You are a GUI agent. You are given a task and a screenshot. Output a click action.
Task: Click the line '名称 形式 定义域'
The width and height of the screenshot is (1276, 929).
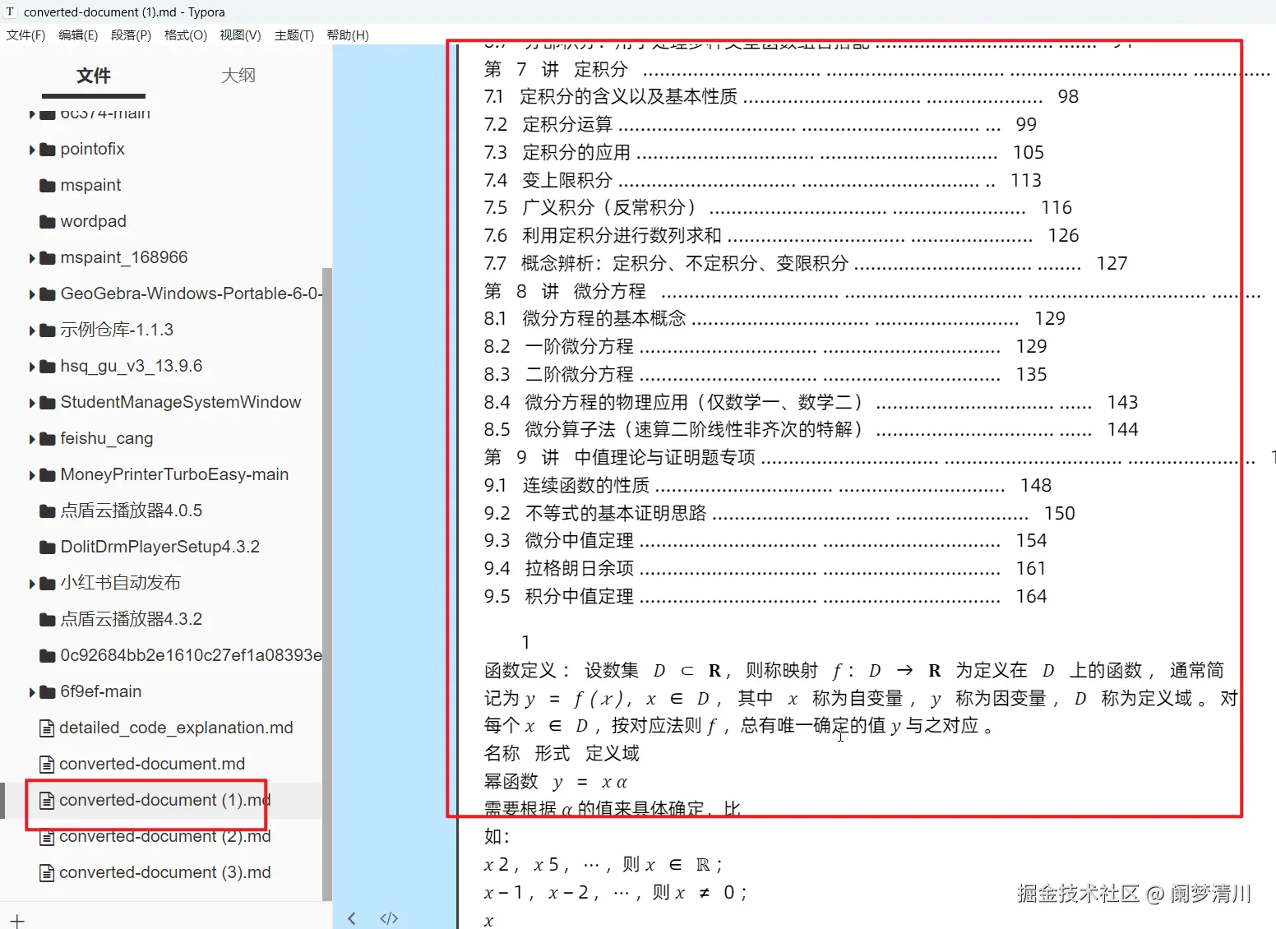pos(562,754)
